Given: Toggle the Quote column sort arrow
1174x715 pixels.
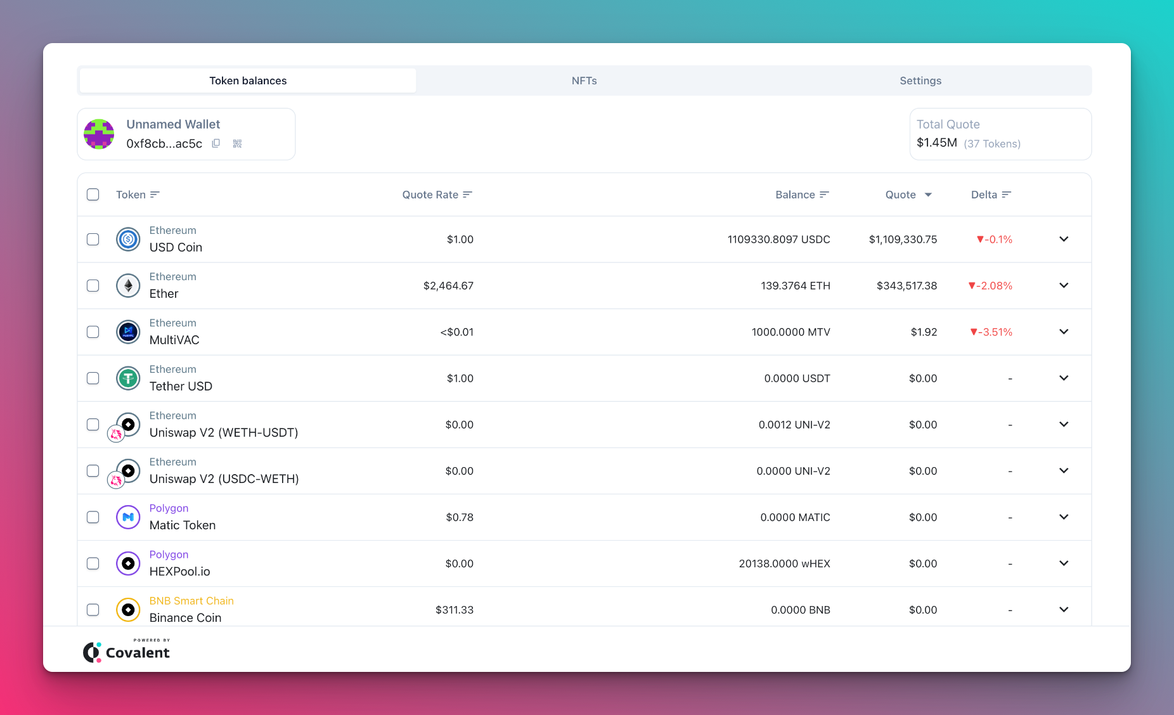Looking at the screenshot, I should (x=928, y=195).
